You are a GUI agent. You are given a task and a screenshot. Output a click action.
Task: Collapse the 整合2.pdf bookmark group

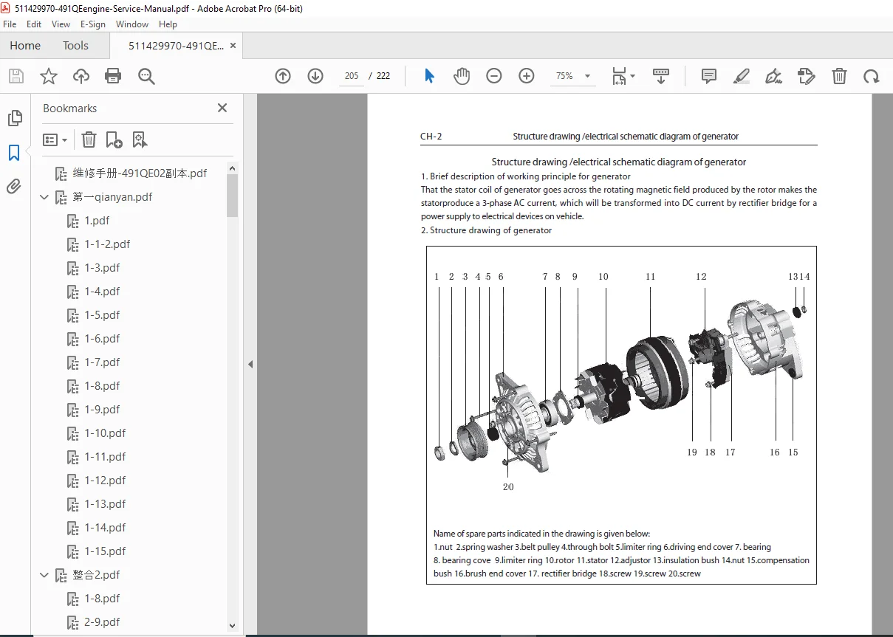(x=44, y=575)
